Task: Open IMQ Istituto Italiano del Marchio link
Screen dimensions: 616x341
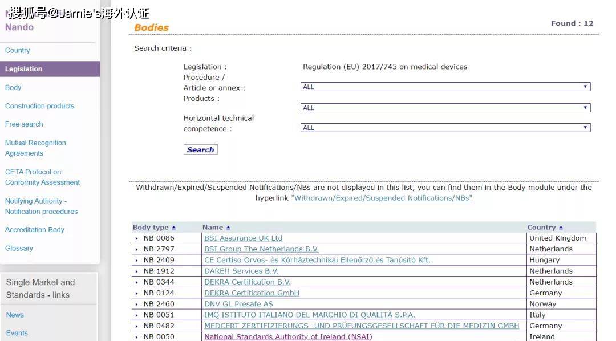Action: [x=310, y=315]
